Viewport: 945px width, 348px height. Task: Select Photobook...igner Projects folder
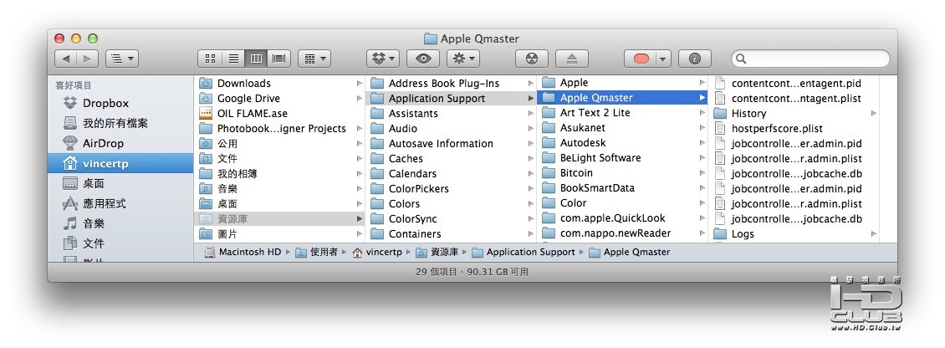pyautogui.click(x=279, y=129)
